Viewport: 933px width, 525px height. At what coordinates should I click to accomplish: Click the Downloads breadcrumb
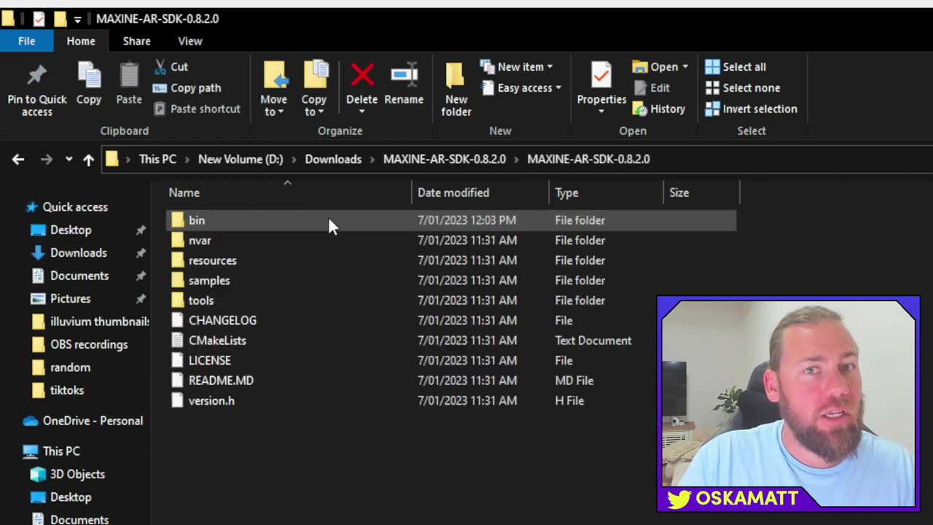point(333,159)
